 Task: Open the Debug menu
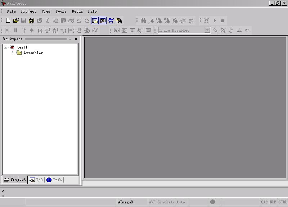click(x=77, y=11)
